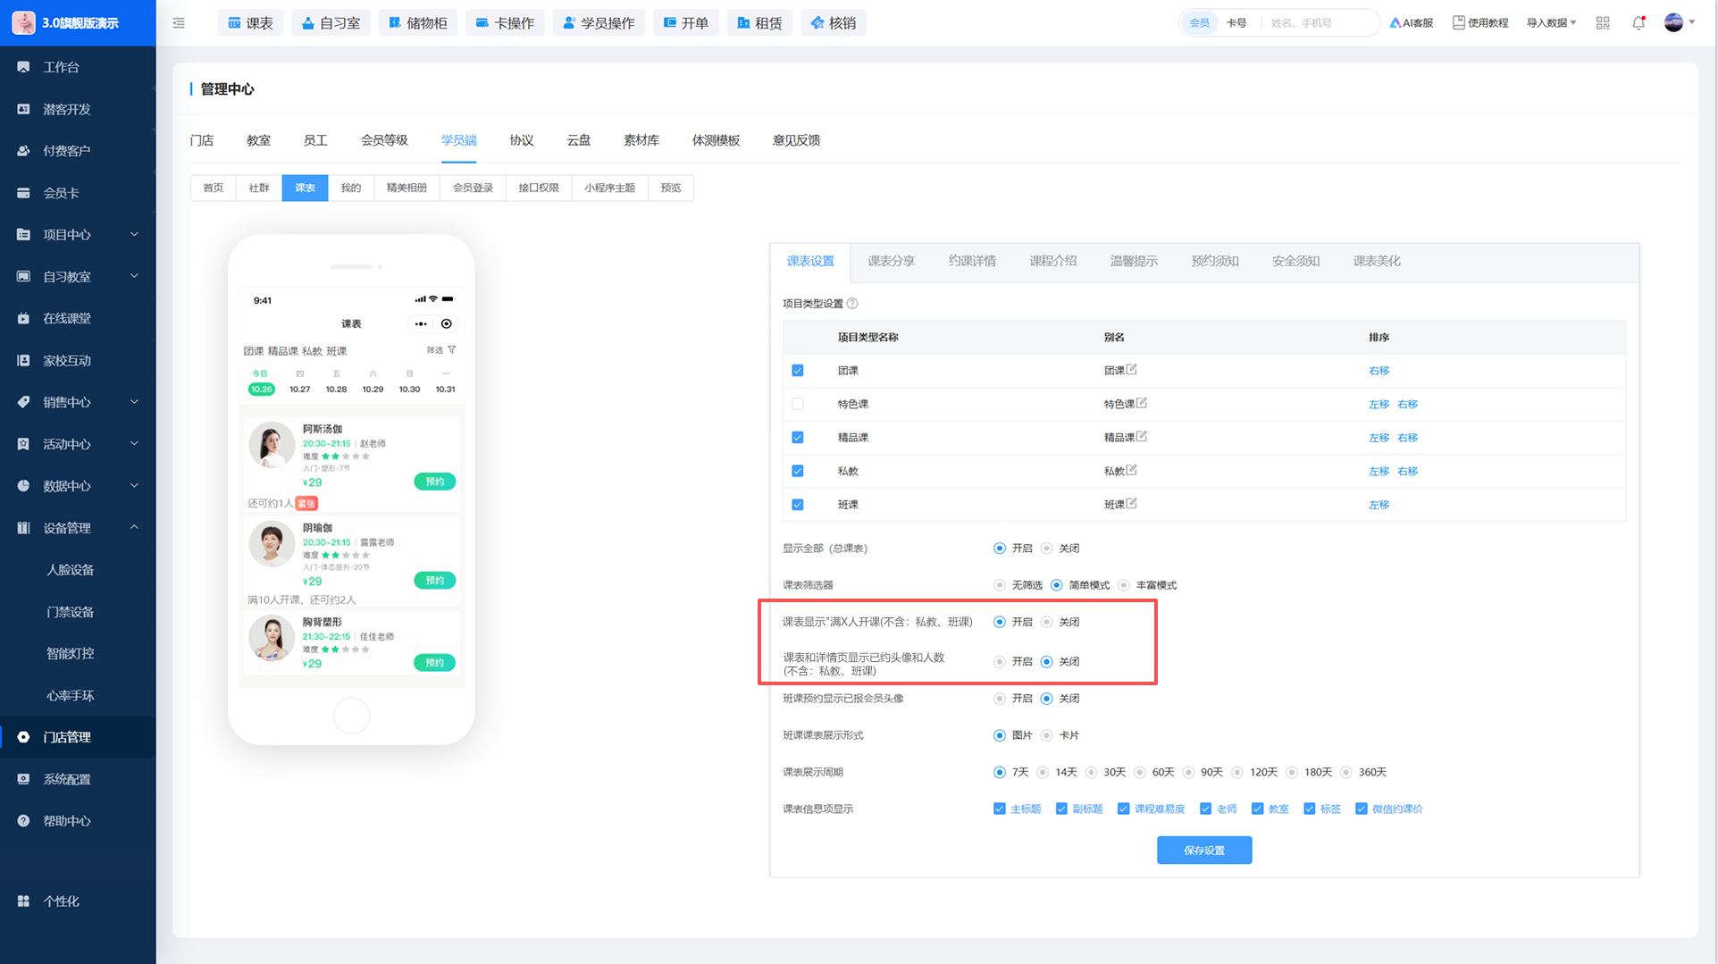
Task: Open the 会员等级 management tab
Action: [384, 140]
